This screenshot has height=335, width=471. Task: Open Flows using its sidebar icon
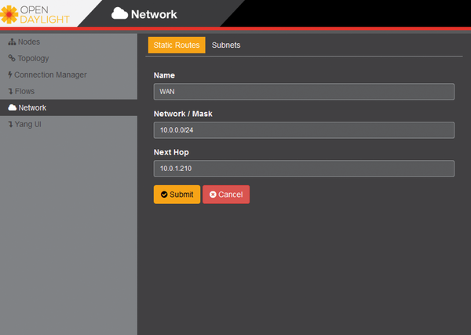tap(10, 91)
